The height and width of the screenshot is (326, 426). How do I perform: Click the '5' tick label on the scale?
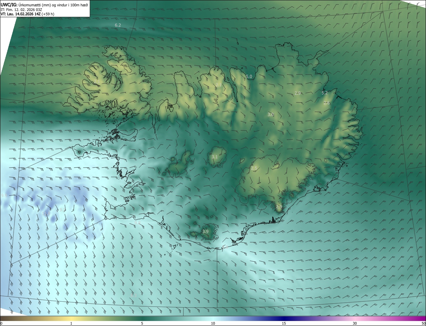(142, 323)
